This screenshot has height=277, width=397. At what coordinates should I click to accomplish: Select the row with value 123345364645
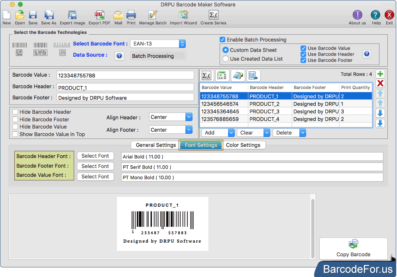point(286,111)
